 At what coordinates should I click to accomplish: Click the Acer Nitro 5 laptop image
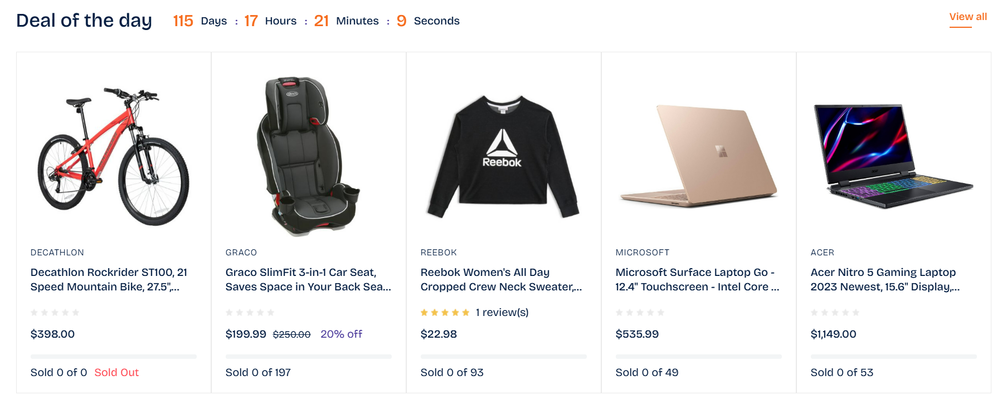point(893,156)
